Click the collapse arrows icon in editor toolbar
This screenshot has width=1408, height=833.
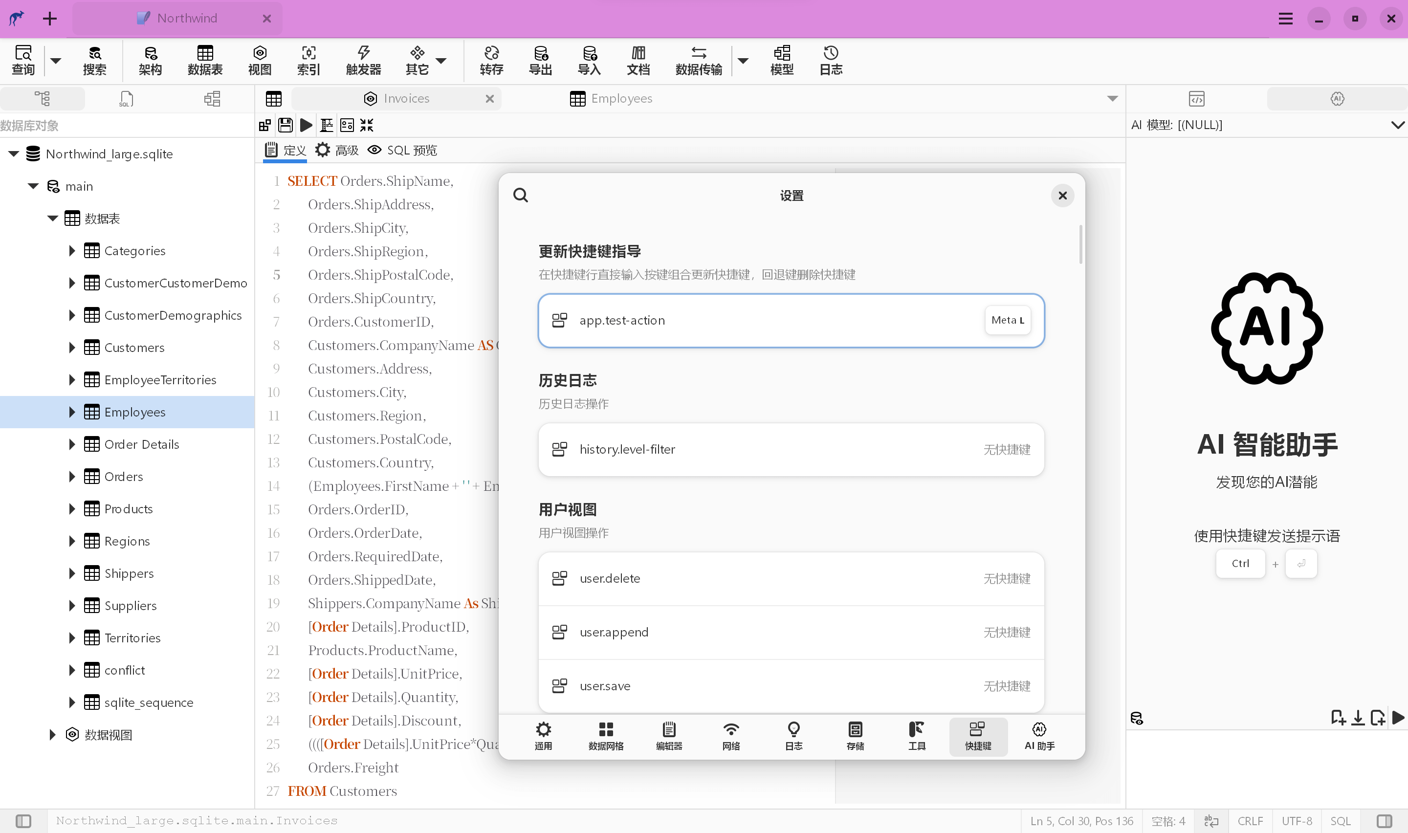(x=367, y=125)
